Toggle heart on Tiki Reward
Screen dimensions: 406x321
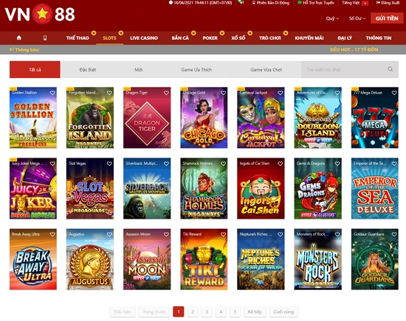tap(223, 234)
